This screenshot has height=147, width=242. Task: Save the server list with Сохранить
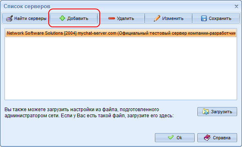point(216,18)
